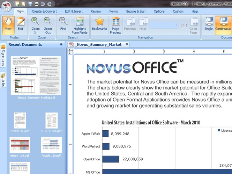Click the print icon in quick access toolbar
The image size is (232, 174).
[37, 4]
